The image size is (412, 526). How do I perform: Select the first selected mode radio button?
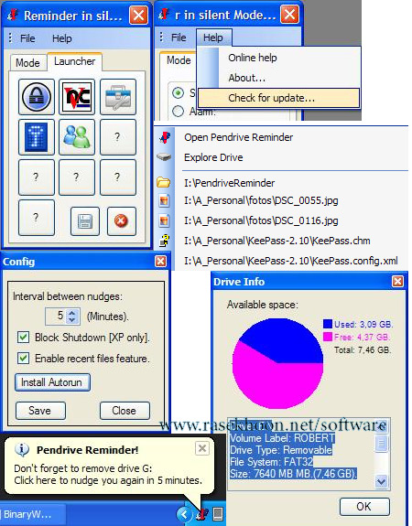click(x=178, y=92)
